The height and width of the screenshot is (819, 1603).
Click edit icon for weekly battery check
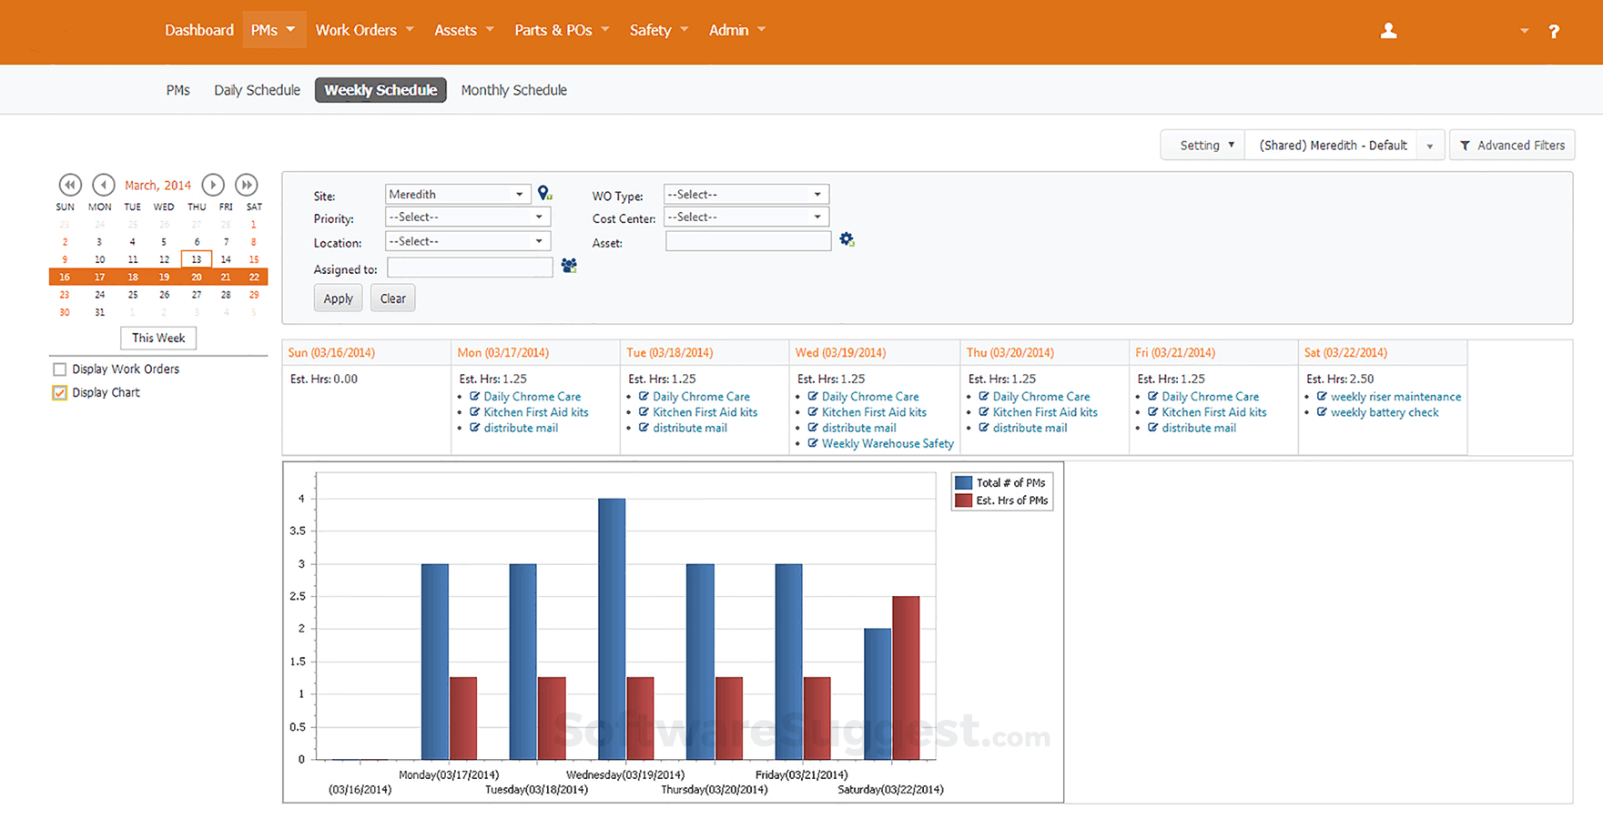pos(1322,412)
